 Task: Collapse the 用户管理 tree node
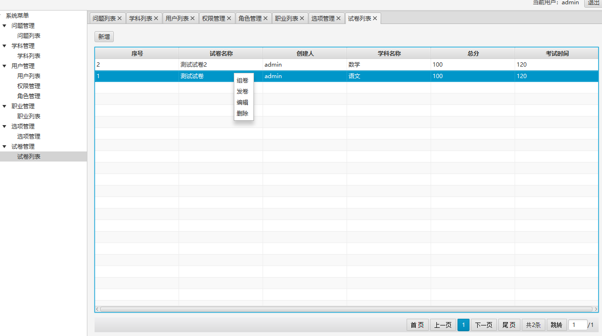5,66
